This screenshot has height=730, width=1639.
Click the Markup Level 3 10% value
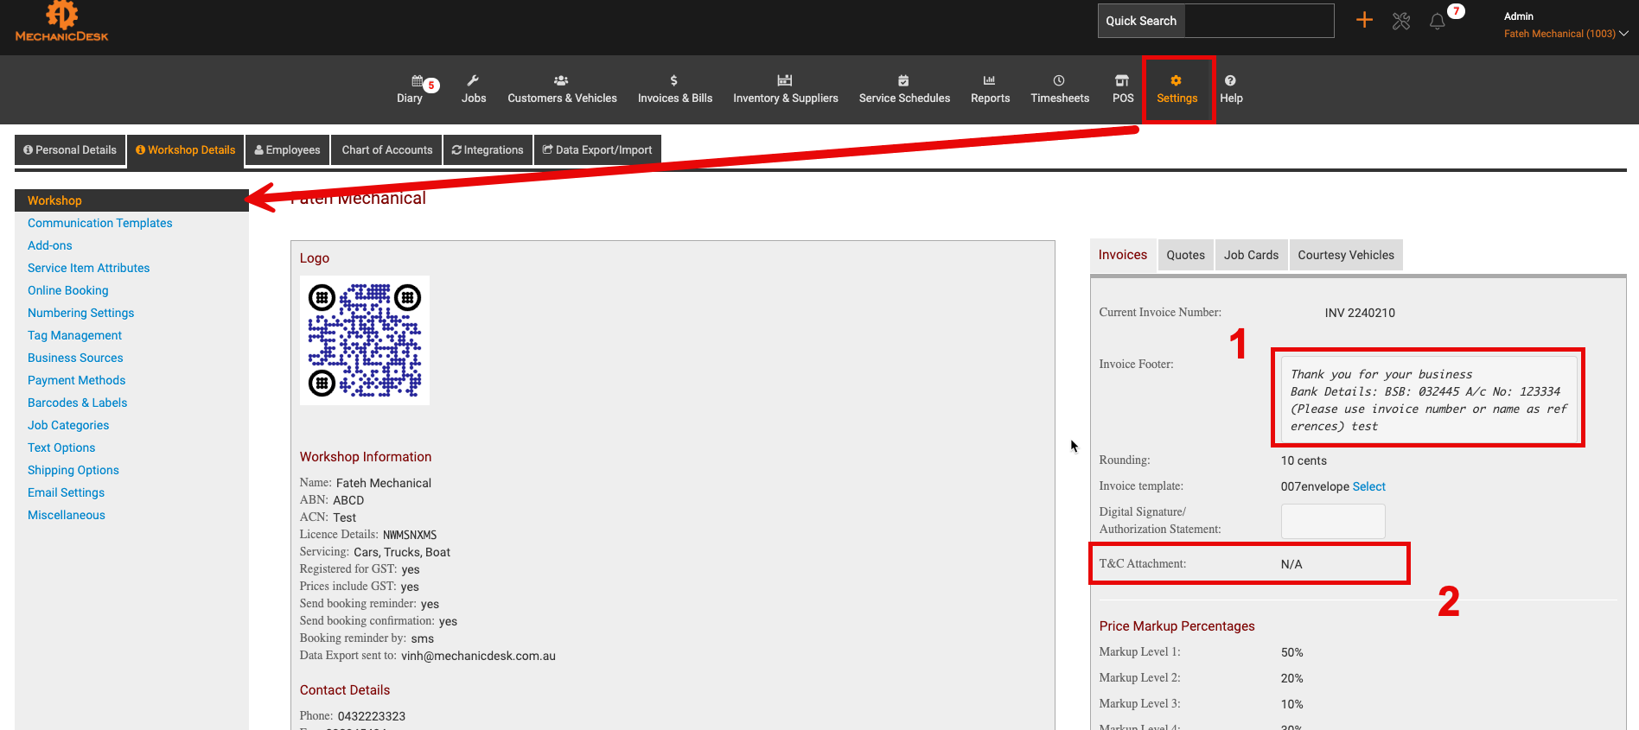click(x=1292, y=704)
